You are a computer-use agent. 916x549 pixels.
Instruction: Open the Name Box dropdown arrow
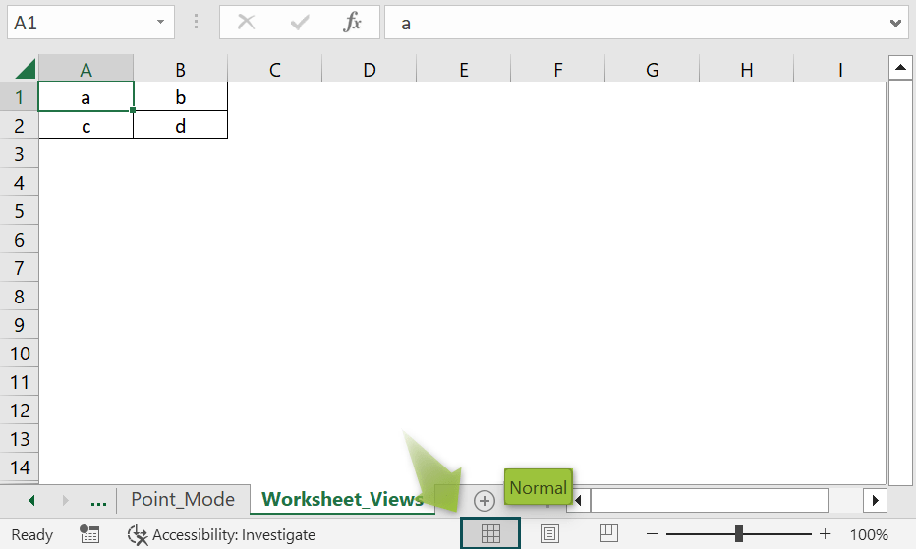click(160, 23)
